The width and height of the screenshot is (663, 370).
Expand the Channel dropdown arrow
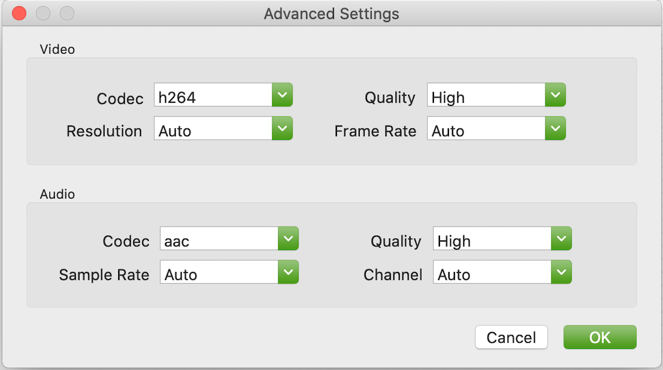pyautogui.click(x=561, y=272)
